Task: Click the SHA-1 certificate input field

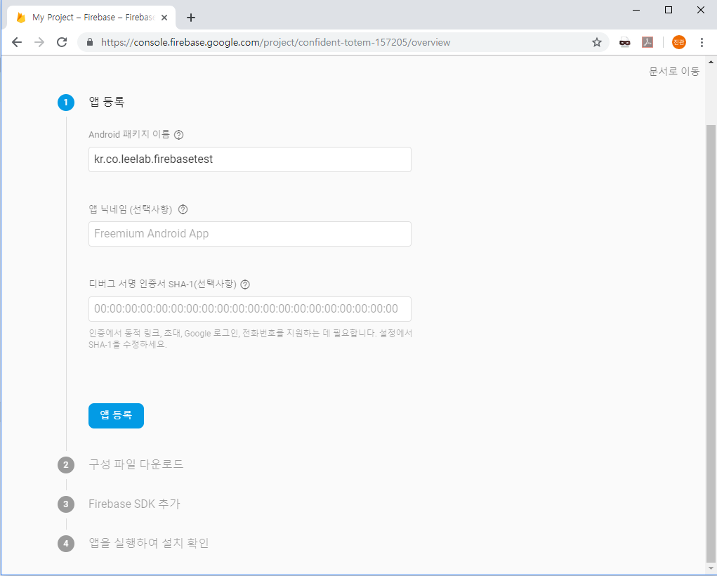Action: (x=249, y=309)
